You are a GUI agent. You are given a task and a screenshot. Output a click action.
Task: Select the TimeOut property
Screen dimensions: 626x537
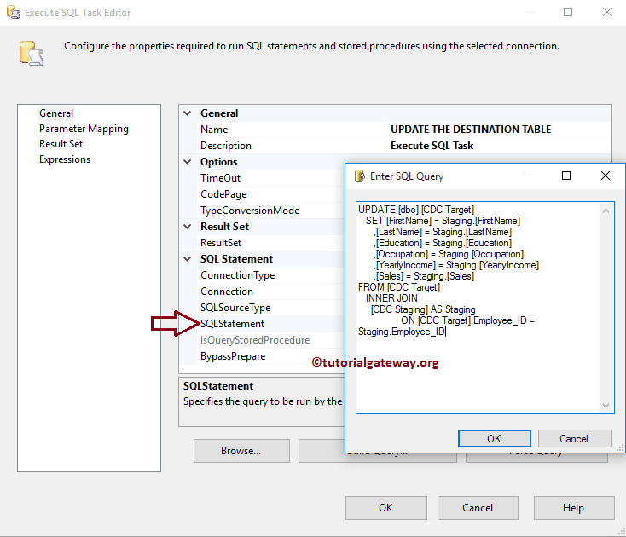tap(271, 178)
